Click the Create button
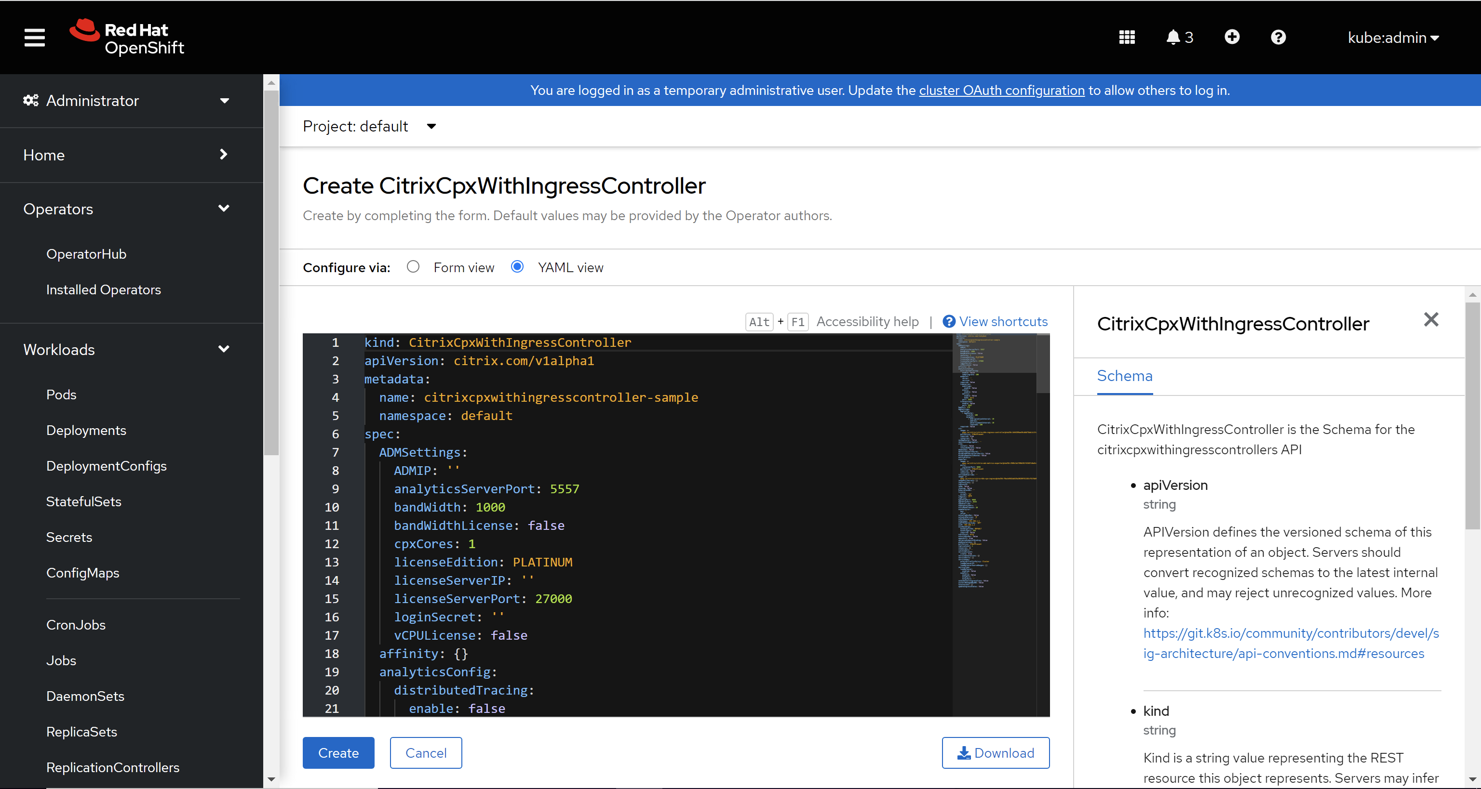 pos(338,753)
